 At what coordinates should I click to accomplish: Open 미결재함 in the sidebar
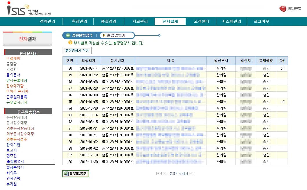(x=13, y=58)
